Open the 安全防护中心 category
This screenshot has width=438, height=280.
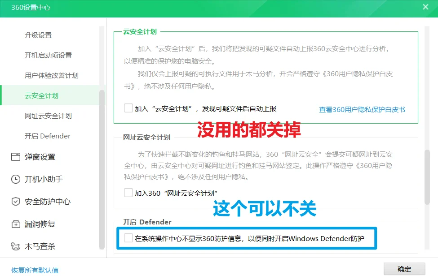48,202
